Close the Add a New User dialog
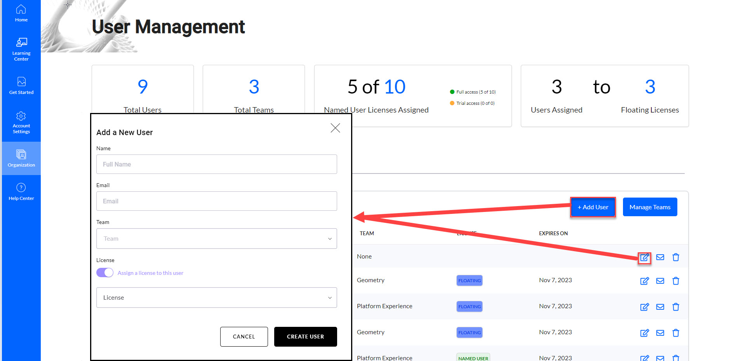Image resolution: width=736 pixels, height=361 pixels. coord(335,128)
